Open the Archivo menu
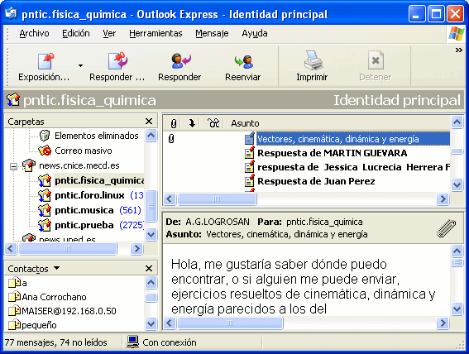Screen dimensions: 469x354 coord(34,33)
